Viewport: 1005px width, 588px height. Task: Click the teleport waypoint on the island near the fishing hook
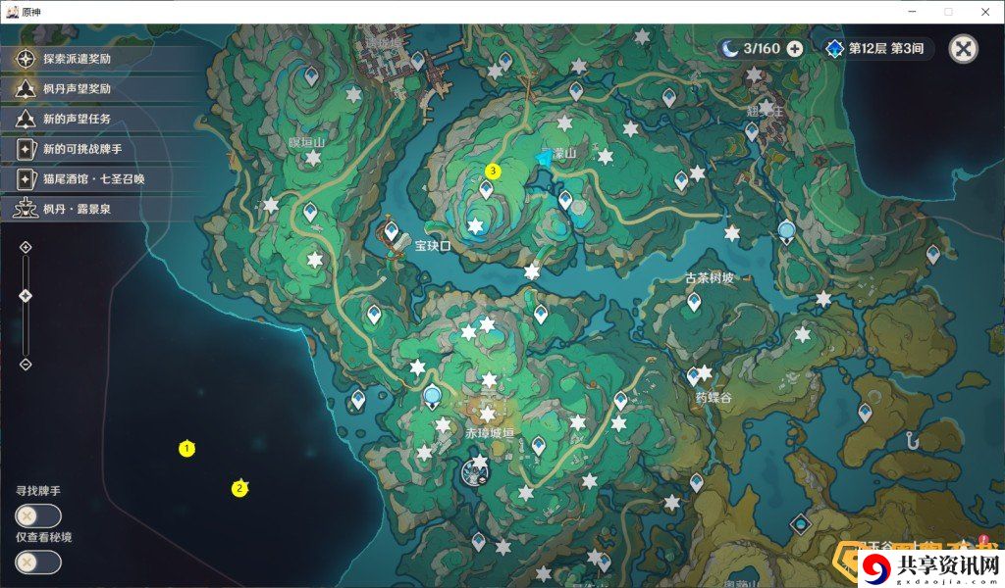click(865, 413)
